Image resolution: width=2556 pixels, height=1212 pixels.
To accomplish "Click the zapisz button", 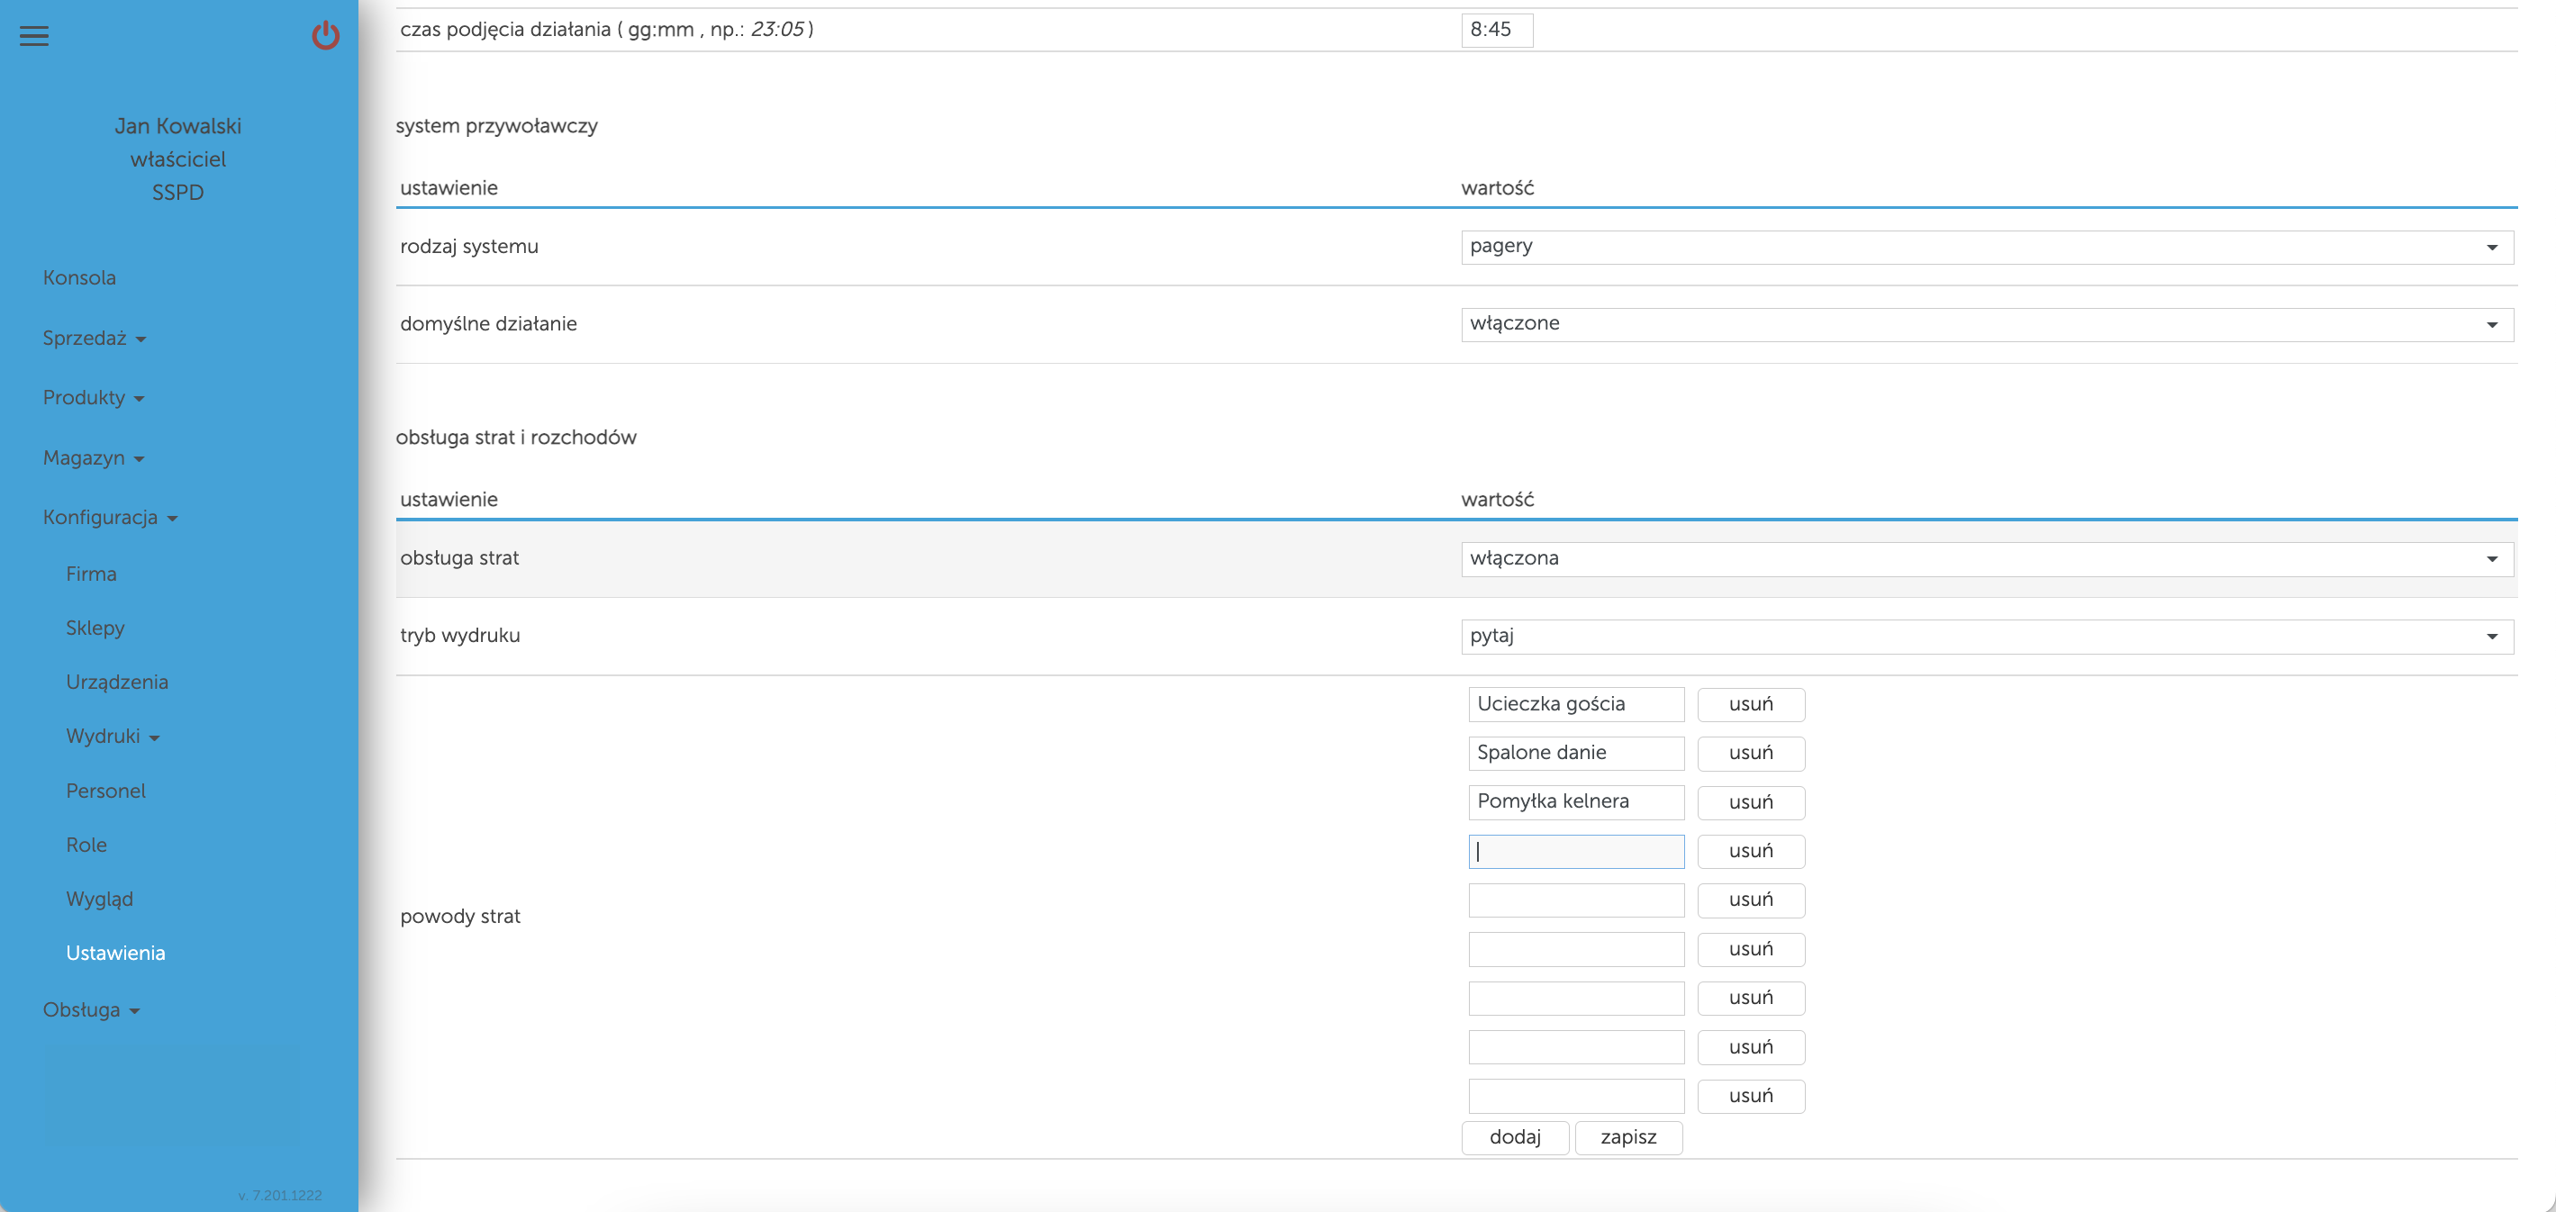I will 1627,1137.
